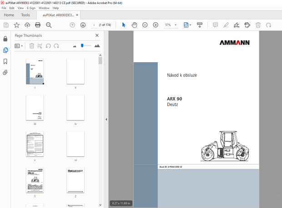Go to next page arrow
Viewport: 282px width, 208px height.
tap(83, 25)
